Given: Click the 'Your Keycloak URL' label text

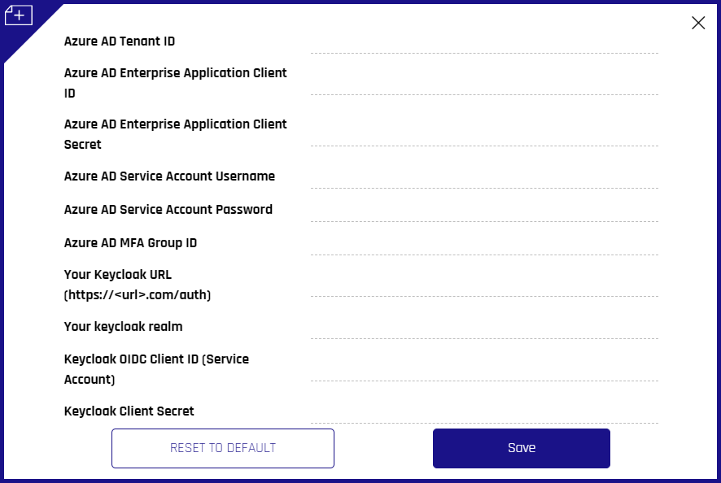Looking at the screenshot, I should 118,275.
